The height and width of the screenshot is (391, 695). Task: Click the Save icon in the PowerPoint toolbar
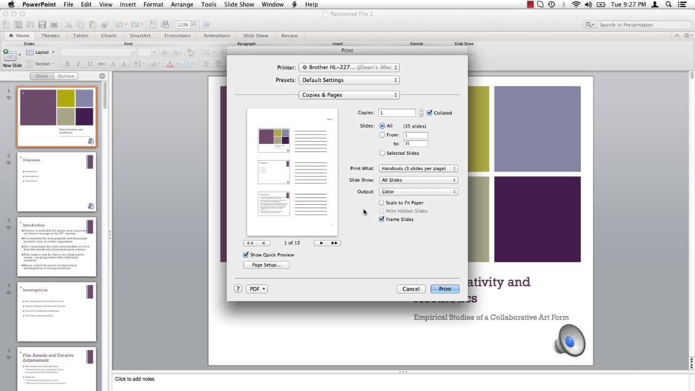pos(42,24)
